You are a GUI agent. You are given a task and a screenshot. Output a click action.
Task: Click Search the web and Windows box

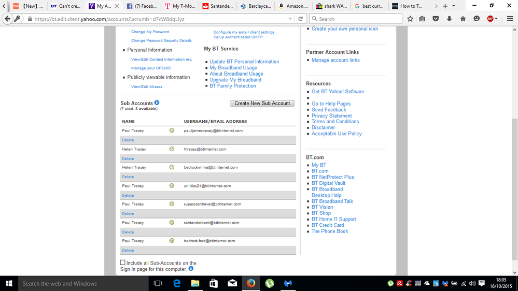pos(83,283)
